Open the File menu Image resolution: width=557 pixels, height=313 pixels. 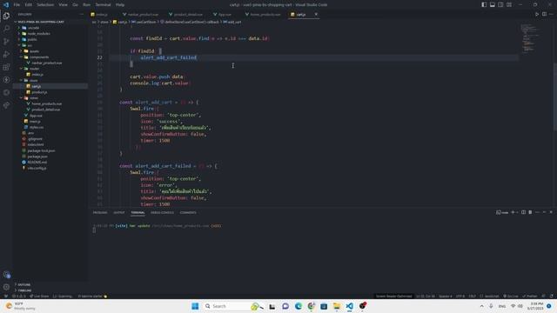pos(17,4)
